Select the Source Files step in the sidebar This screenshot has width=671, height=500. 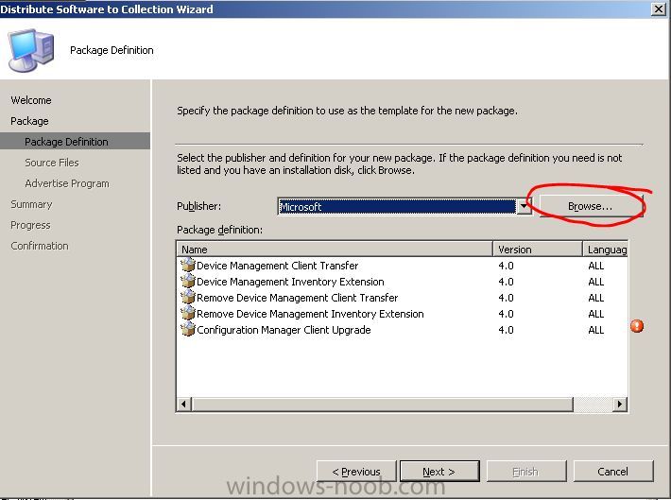click(52, 163)
